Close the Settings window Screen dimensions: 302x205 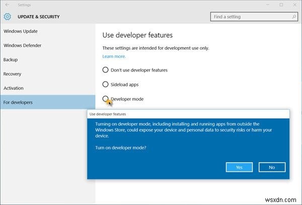294,5
